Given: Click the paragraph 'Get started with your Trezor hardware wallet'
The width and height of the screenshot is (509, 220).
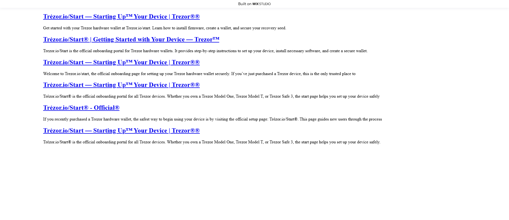Looking at the screenshot, I should coord(164,28).
